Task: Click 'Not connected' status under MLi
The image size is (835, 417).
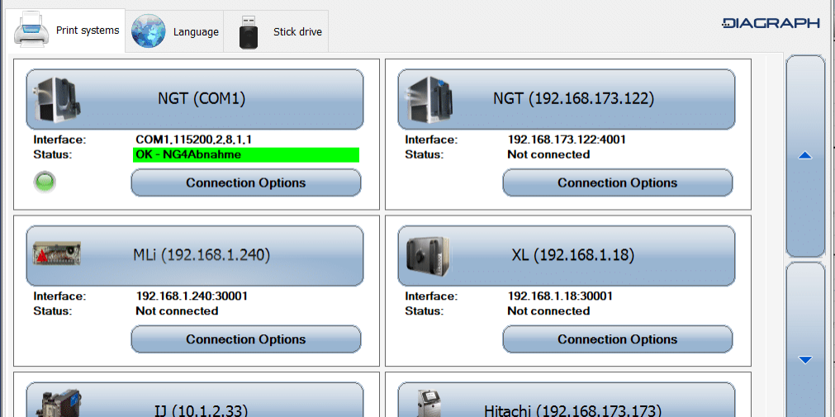Action: [x=177, y=311]
